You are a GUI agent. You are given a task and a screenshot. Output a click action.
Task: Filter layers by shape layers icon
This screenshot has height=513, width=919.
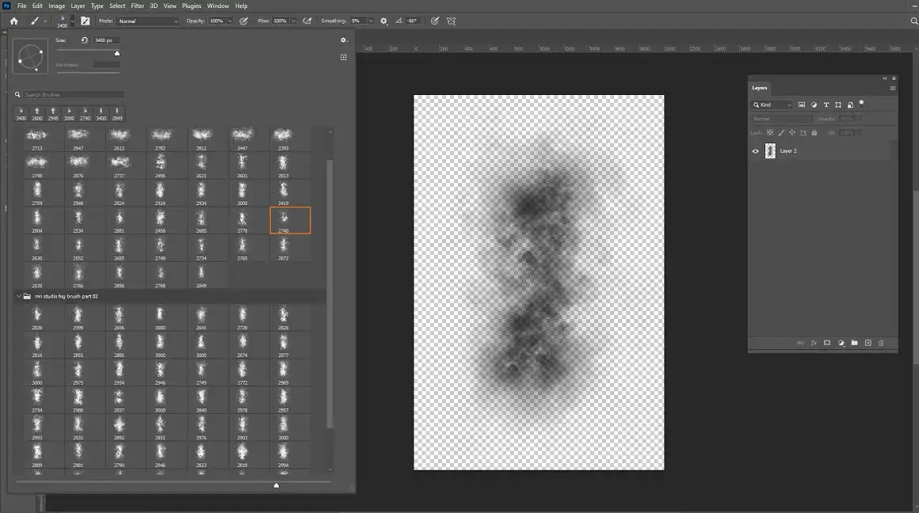pos(838,104)
